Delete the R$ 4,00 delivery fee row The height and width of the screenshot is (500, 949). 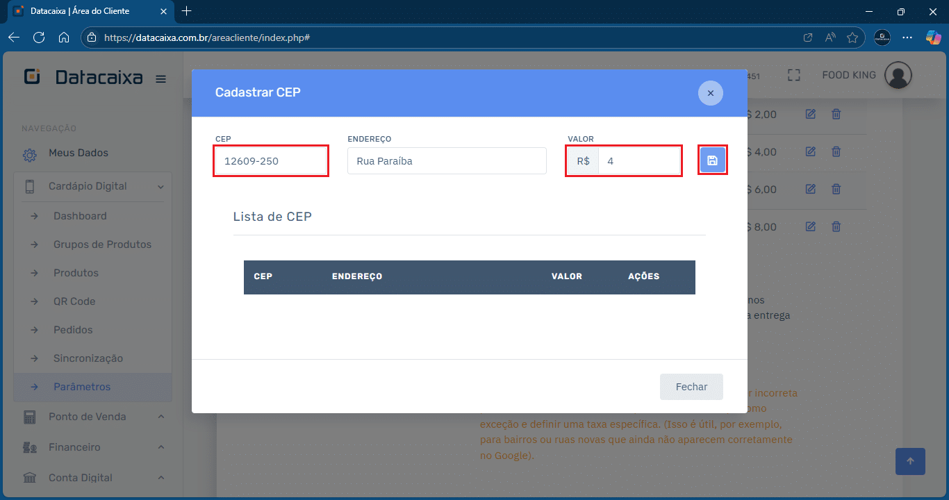836,151
